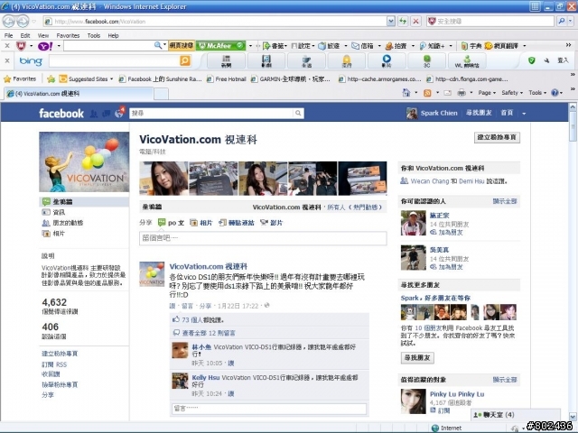Open Pinky Lu profile link
This screenshot has width=578, height=433.
pos(457,394)
